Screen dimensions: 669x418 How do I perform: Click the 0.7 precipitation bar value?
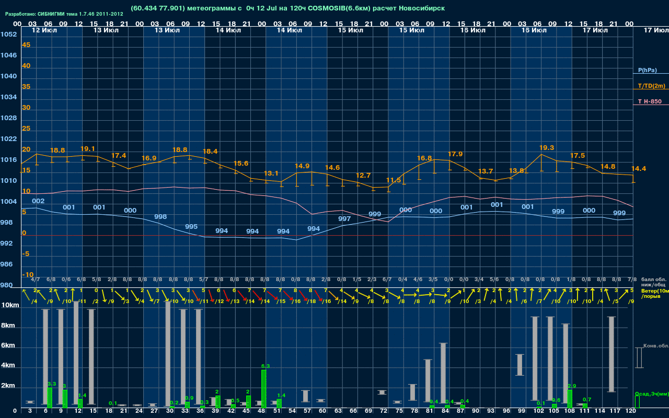[x=587, y=399]
